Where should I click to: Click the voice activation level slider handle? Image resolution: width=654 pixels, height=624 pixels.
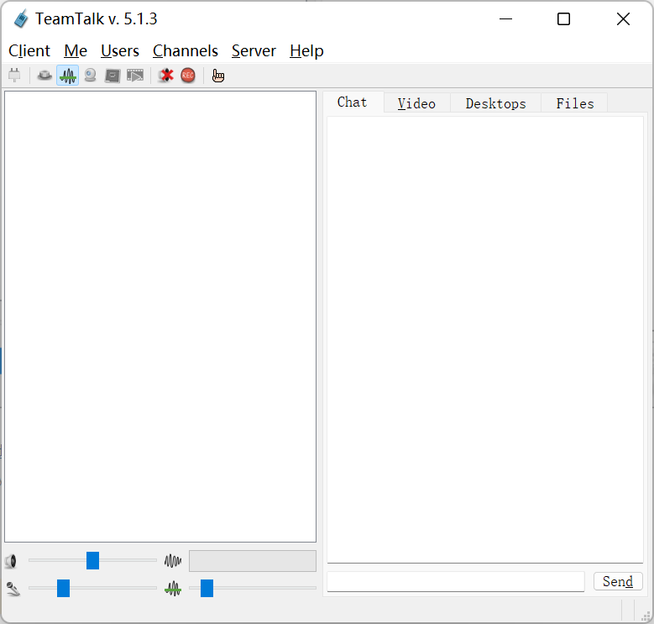(x=207, y=588)
